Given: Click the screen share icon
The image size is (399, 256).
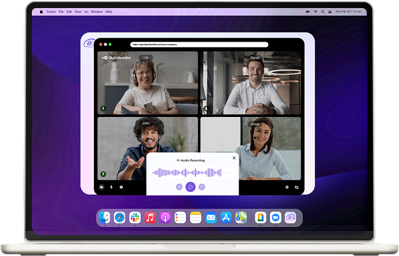Looking at the screenshot, I should click(x=122, y=187).
